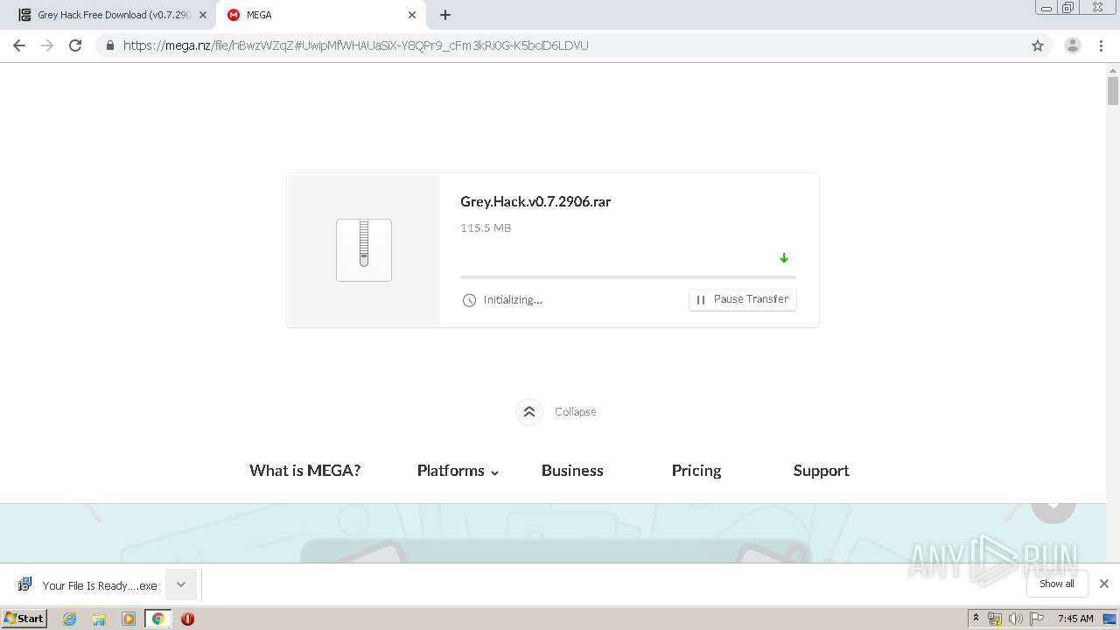Go back to previous page
The image size is (1120, 630).
[x=19, y=45]
